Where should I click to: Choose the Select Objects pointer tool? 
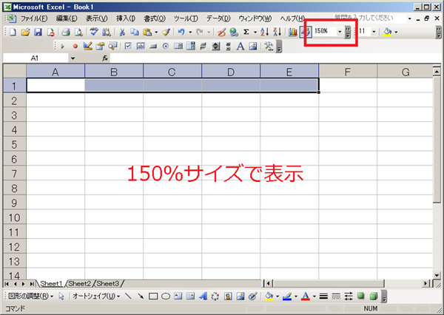coord(61,297)
